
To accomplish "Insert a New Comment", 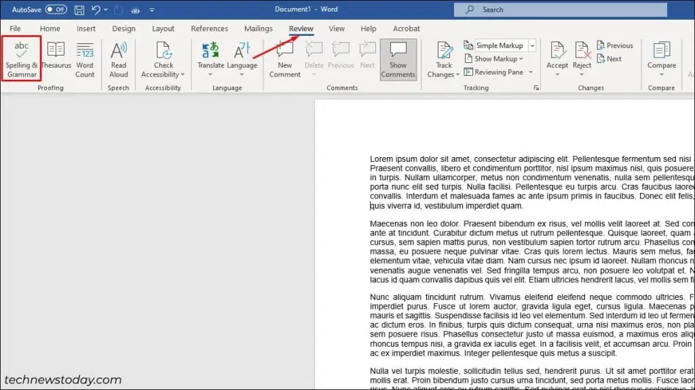I will coord(284,60).
